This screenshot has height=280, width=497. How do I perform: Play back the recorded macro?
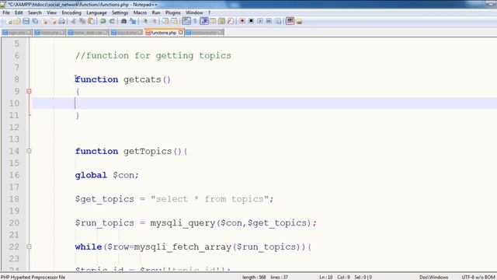click(260, 21)
